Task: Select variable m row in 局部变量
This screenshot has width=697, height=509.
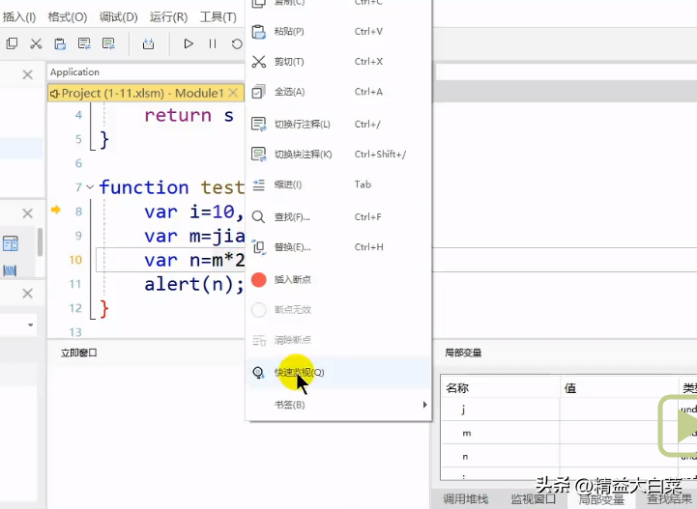Action: [x=568, y=433]
